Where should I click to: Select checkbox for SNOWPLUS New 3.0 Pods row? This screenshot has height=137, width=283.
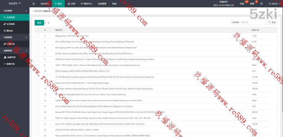(x=38, y=59)
